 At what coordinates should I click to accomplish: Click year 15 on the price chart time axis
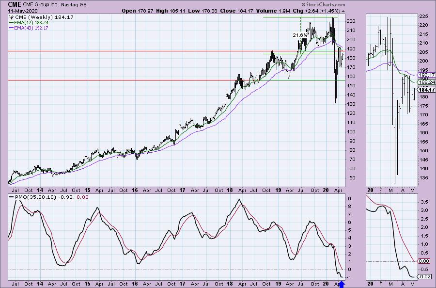[87, 191]
